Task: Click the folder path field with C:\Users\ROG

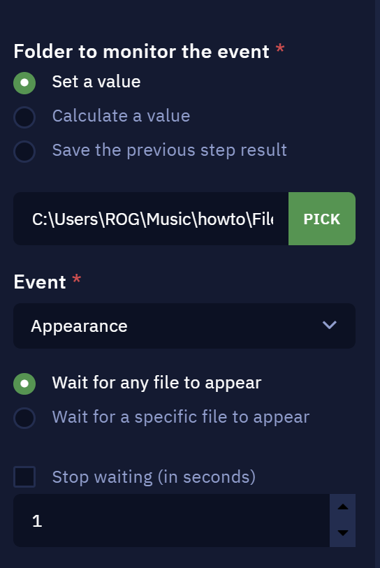Action: point(151,219)
